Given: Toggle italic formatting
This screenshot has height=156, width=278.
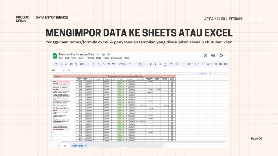Looking at the screenshot, I should [156, 64].
